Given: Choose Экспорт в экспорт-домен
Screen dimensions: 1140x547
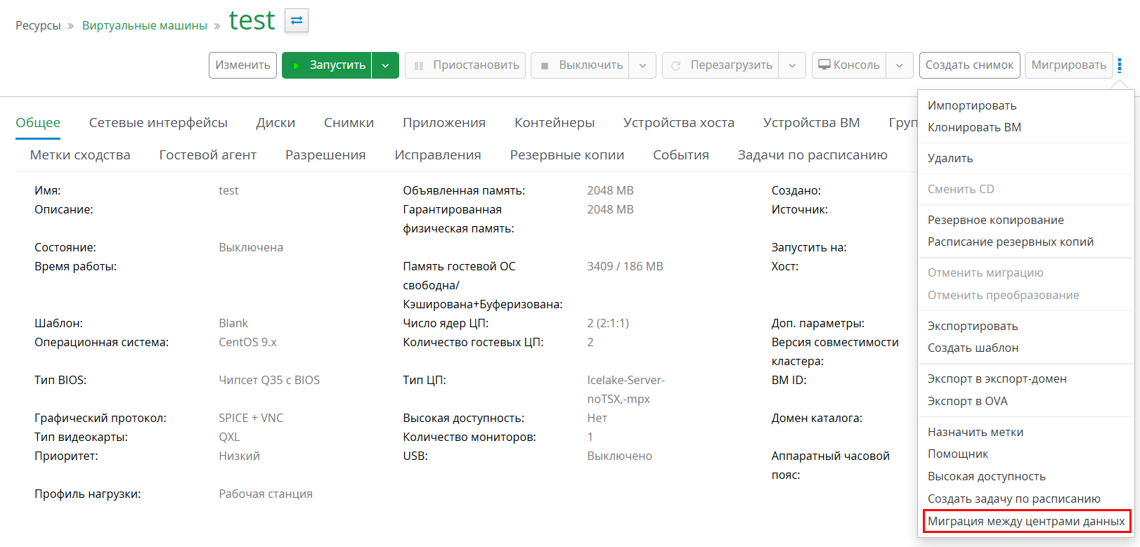Looking at the screenshot, I should [x=997, y=378].
